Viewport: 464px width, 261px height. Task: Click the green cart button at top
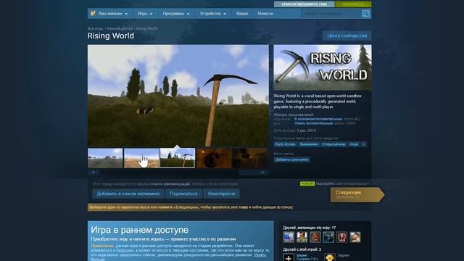(353, 4)
